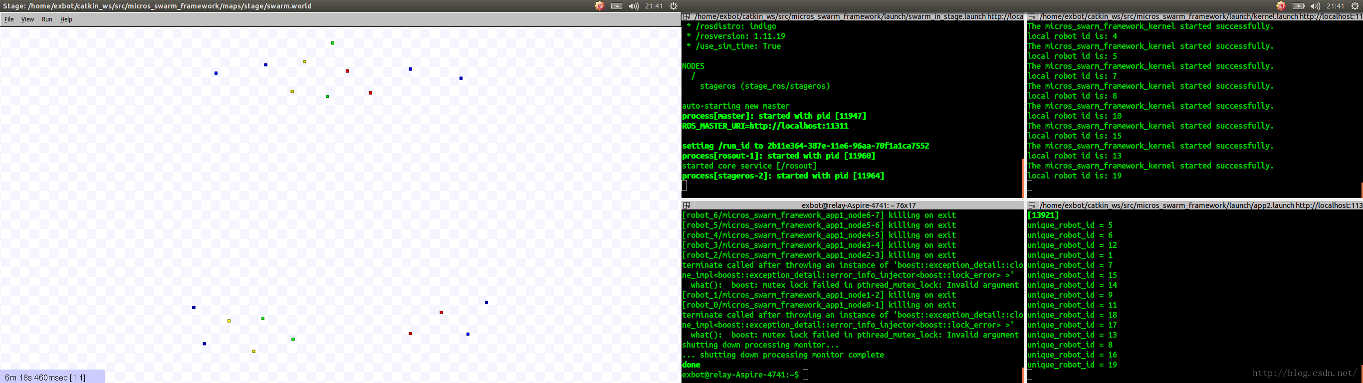Click 'local robot id is: 19' line
1363x383 pixels.
[1074, 176]
